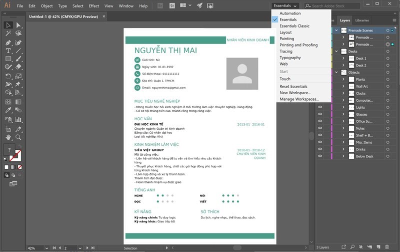Select the Direct Selection tool
The height and width of the screenshot is (252, 400).
click(x=18, y=25)
